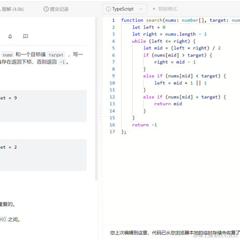Click the target inline code tag

(x=56, y=55)
